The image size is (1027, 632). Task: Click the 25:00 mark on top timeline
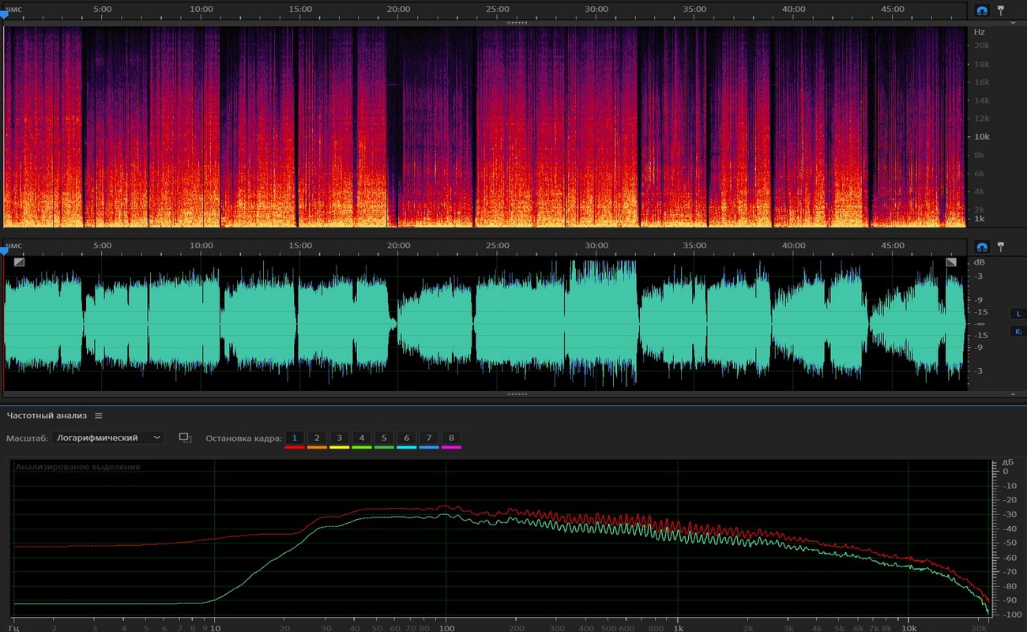click(x=497, y=9)
